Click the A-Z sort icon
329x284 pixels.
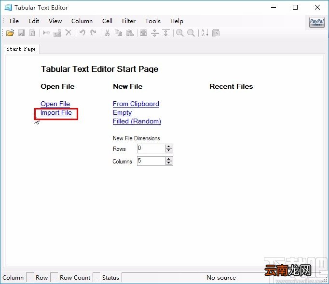tap(205, 33)
